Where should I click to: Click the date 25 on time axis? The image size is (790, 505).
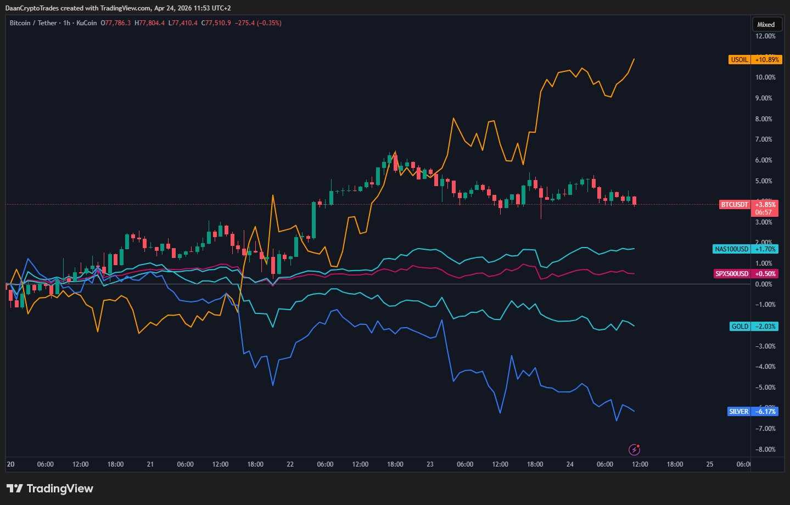click(x=709, y=464)
